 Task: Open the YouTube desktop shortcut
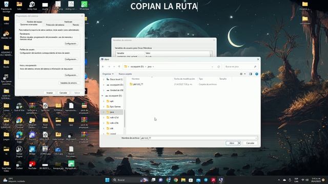(32, 165)
